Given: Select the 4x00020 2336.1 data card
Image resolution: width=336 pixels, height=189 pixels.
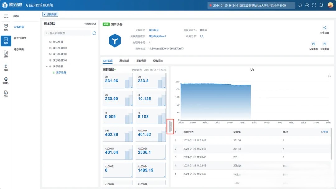Looking at the screenshot, I should tap(151, 152).
